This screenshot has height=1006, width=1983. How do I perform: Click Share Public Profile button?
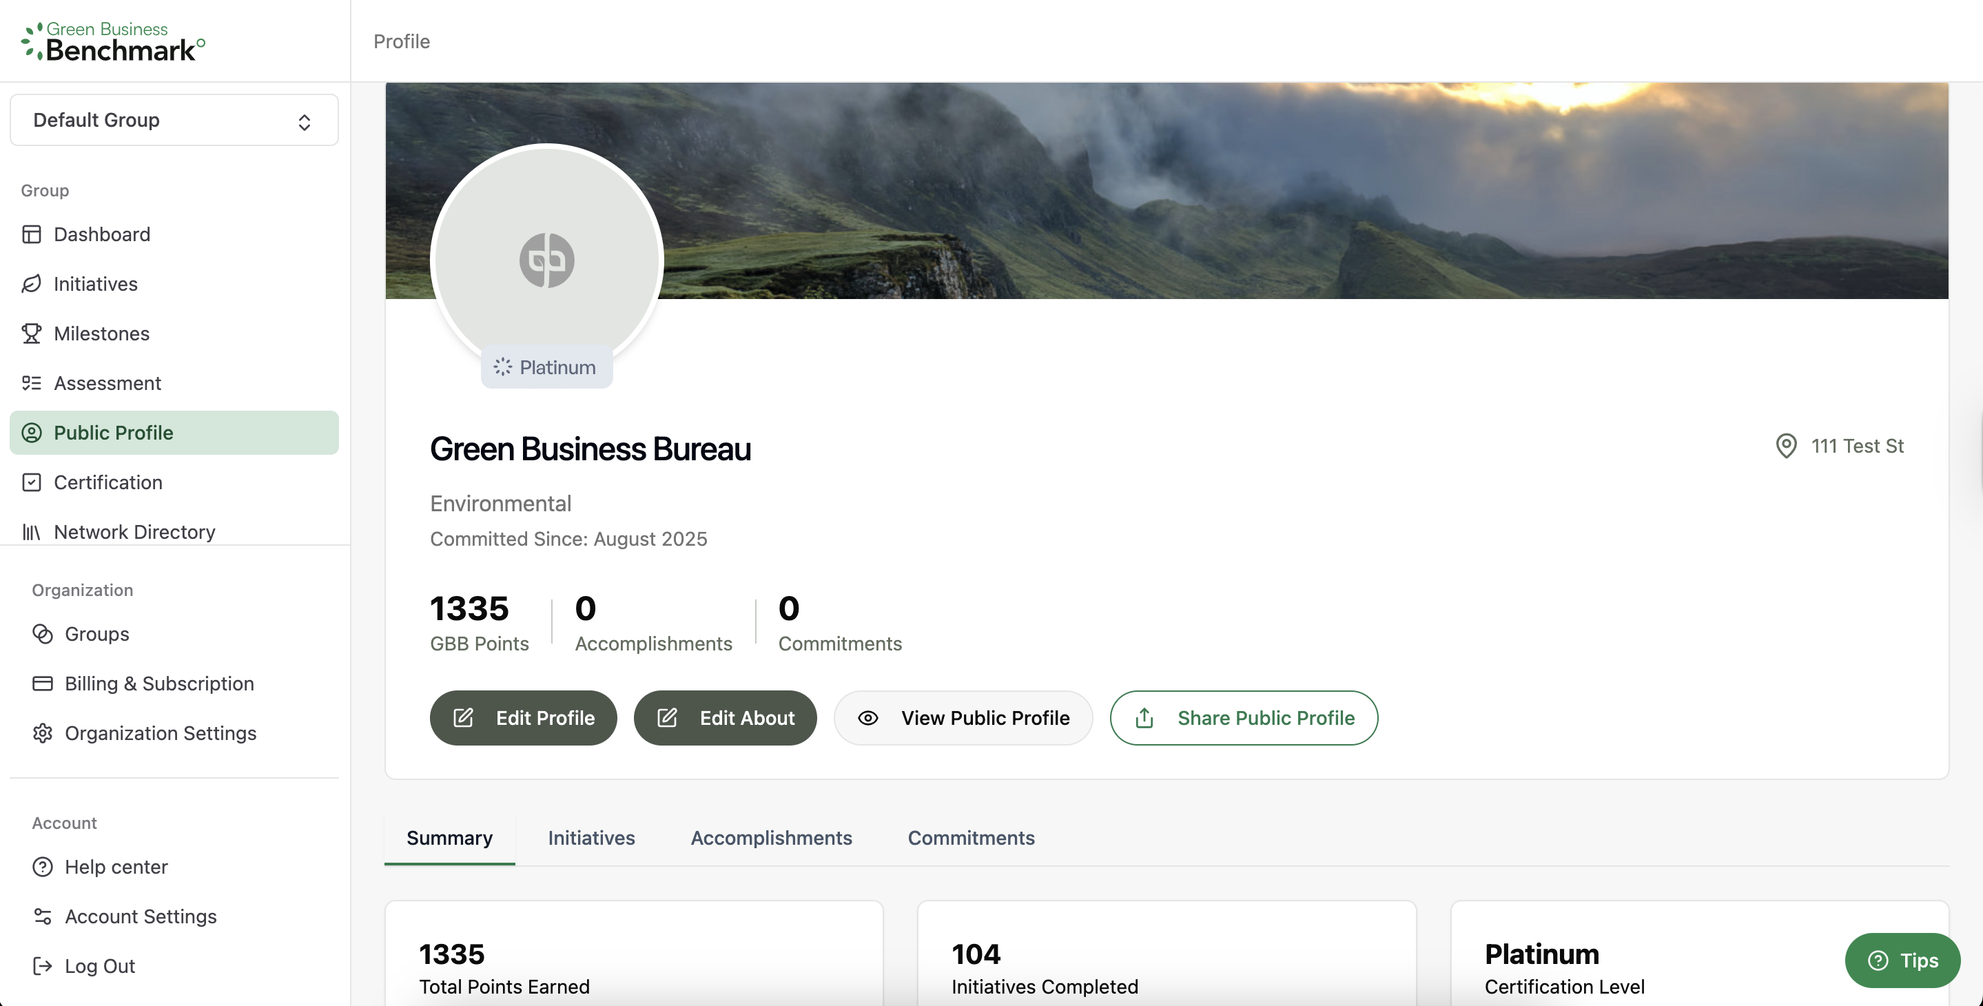[x=1243, y=718]
